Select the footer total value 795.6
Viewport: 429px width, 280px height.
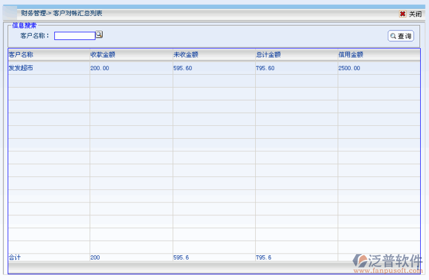tap(263, 258)
